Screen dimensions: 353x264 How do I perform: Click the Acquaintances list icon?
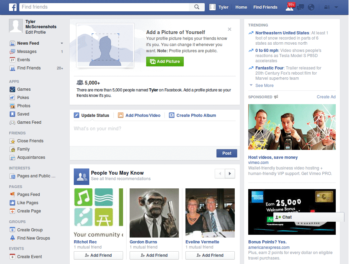click(x=12, y=157)
